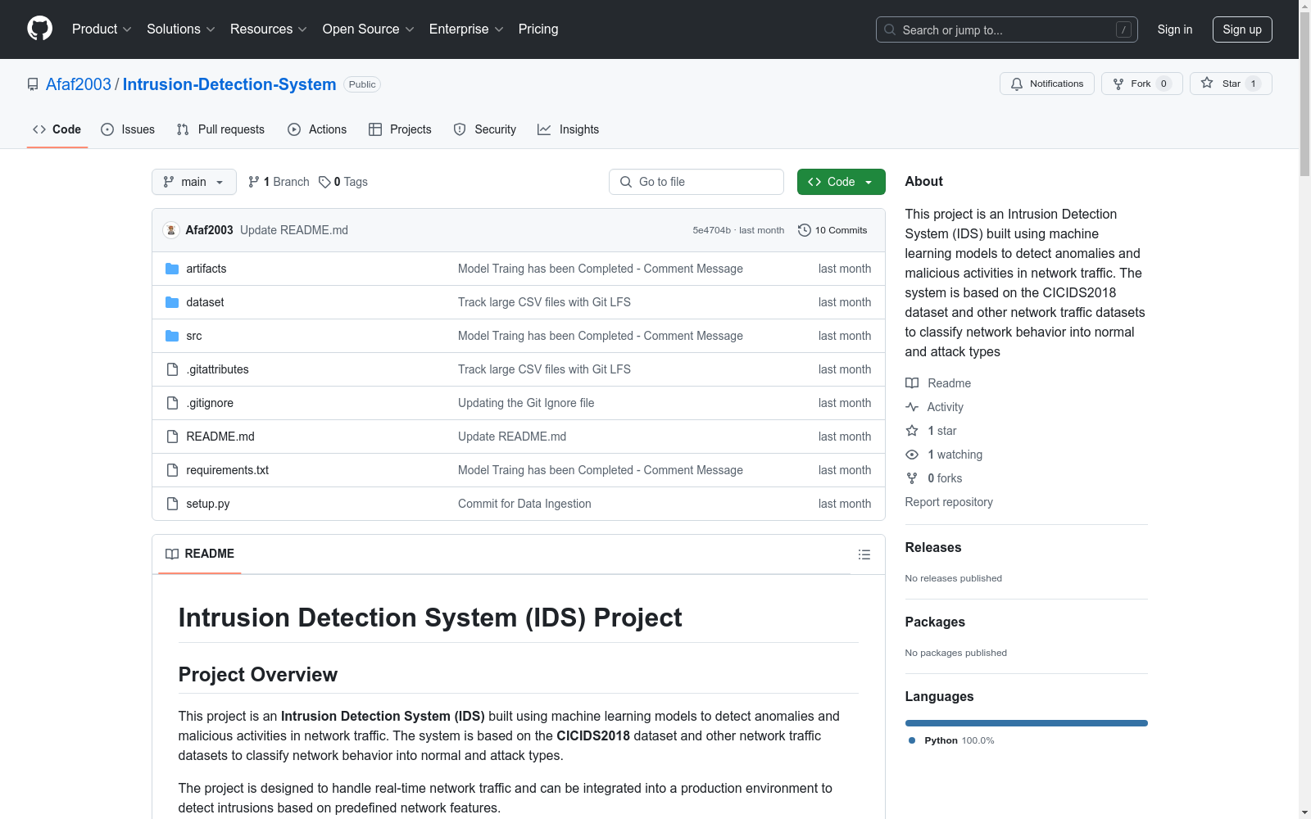Click the tag icon next to Tags
Image resolution: width=1311 pixels, height=819 pixels.
point(324,182)
